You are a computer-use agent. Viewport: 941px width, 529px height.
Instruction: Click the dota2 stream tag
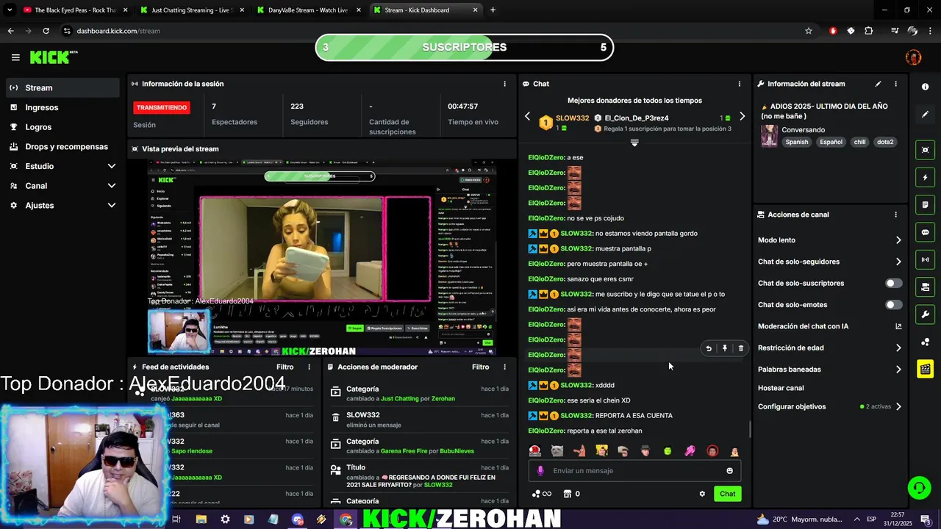[885, 143]
